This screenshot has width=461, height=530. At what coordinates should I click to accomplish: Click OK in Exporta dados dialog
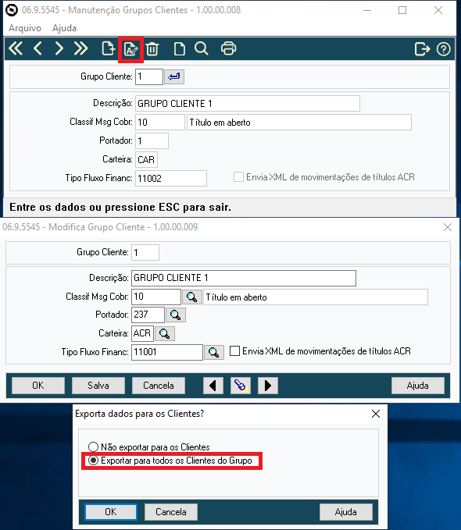(111, 512)
